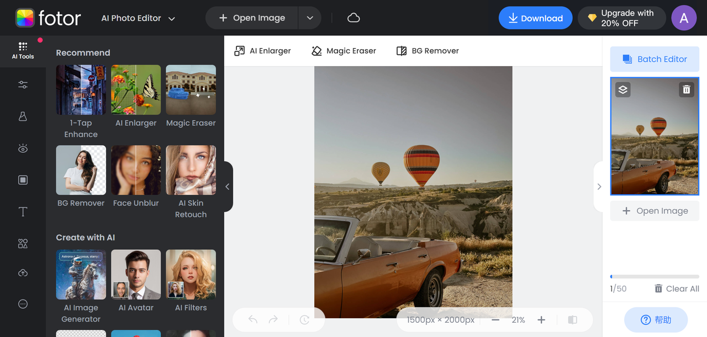Open AI Avatar tile
Screen dimensions: 707x337
136,281
